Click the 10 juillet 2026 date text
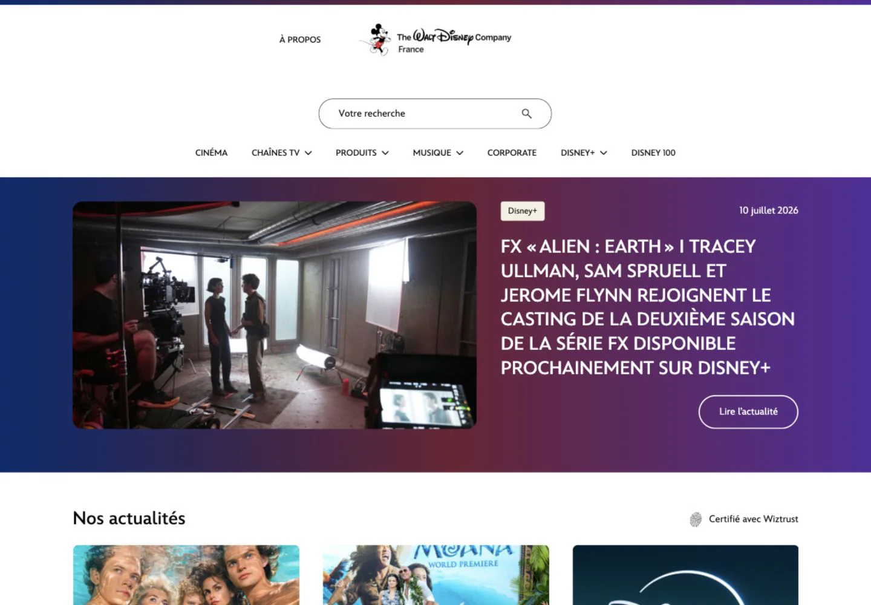The width and height of the screenshot is (871, 605). [x=768, y=211]
